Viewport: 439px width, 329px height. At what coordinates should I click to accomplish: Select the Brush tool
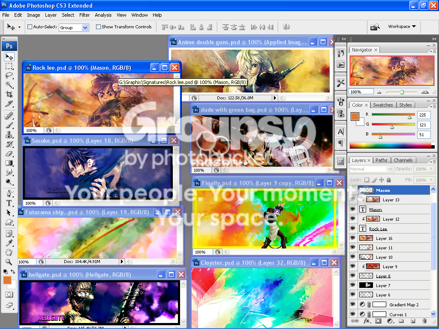click(9, 125)
